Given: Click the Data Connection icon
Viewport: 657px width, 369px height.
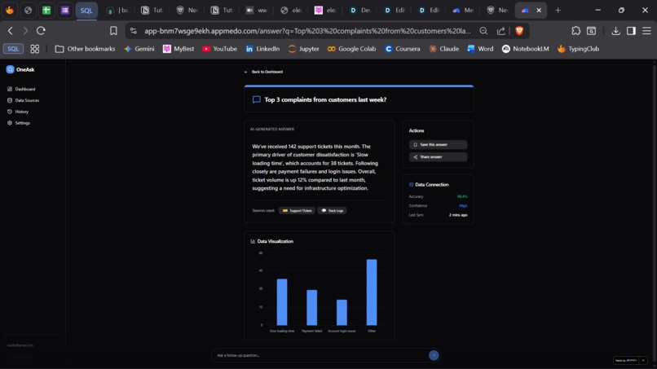Looking at the screenshot, I should (x=411, y=185).
